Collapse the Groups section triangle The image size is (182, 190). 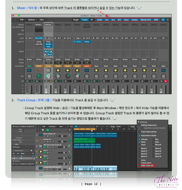pos(13,147)
